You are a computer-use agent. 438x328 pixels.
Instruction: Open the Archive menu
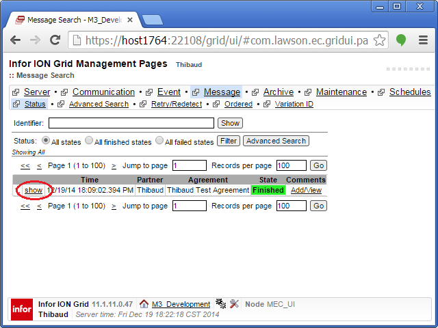(278, 92)
